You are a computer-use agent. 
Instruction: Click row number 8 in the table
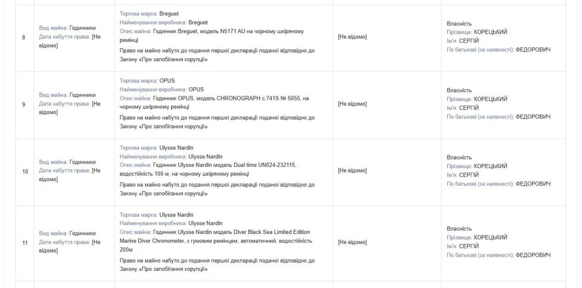pos(24,37)
